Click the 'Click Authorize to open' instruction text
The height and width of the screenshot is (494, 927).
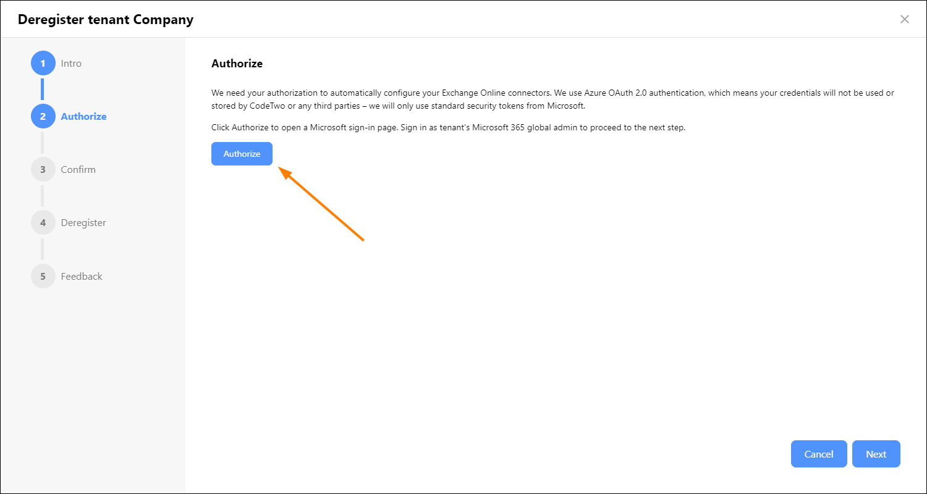click(448, 127)
